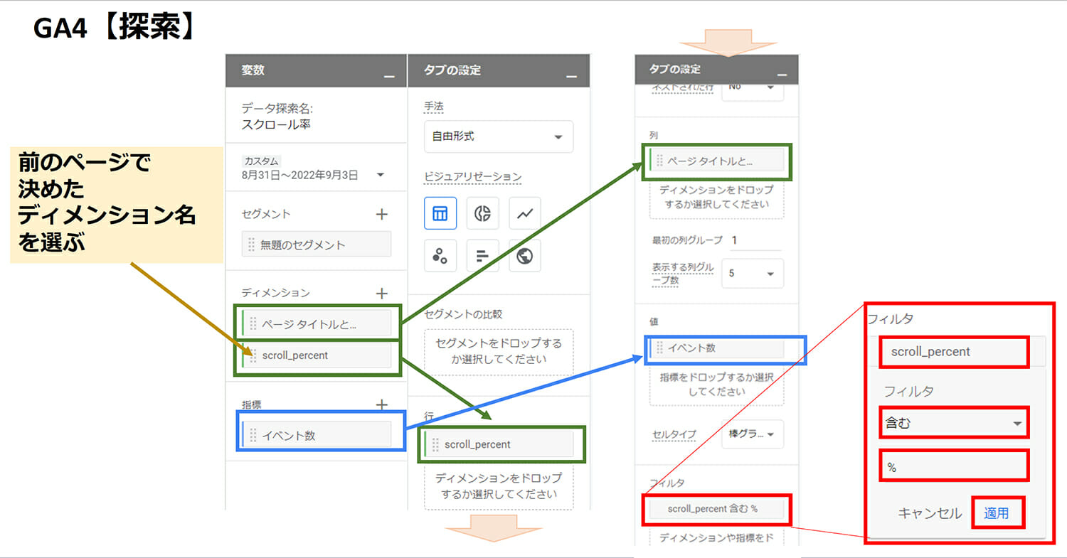This screenshot has height=558, width=1067.
Task: Click the 無題のセグメント segment chip
Action: pyautogui.click(x=317, y=245)
